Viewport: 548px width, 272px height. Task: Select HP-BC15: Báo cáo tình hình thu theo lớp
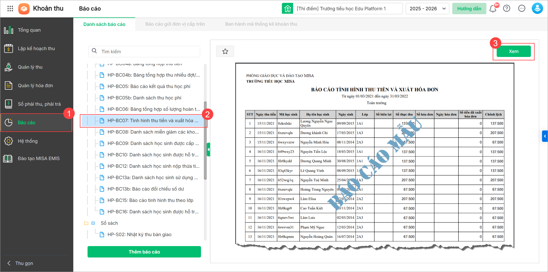tap(150, 200)
